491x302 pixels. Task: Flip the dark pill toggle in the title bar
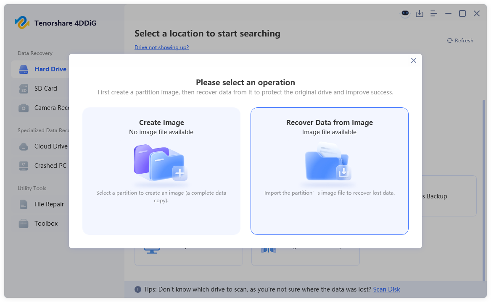click(405, 13)
